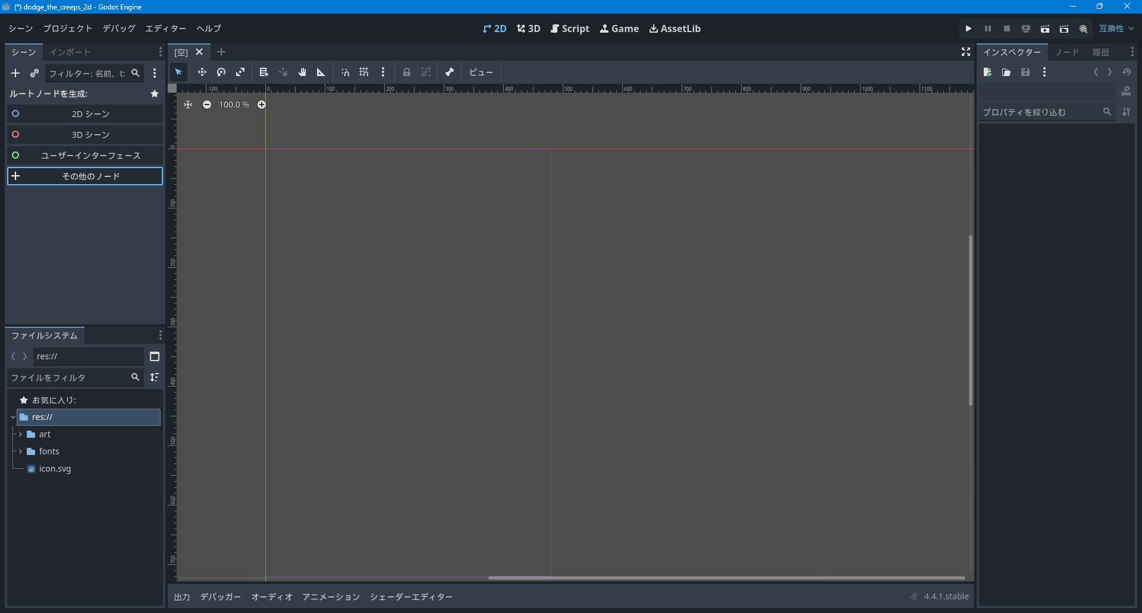Screen dimensions: 1142x613
Task: Collapse the res:// root folder
Action: click(x=12, y=417)
